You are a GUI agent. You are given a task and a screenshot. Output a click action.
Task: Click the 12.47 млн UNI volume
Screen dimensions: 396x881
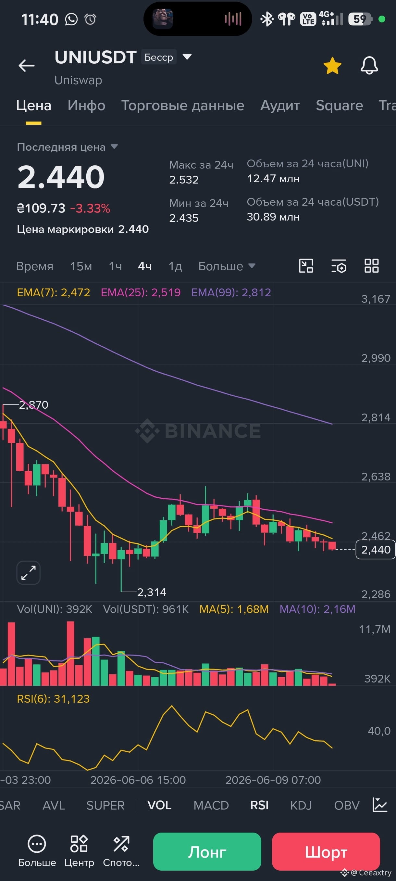coord(273,179)
